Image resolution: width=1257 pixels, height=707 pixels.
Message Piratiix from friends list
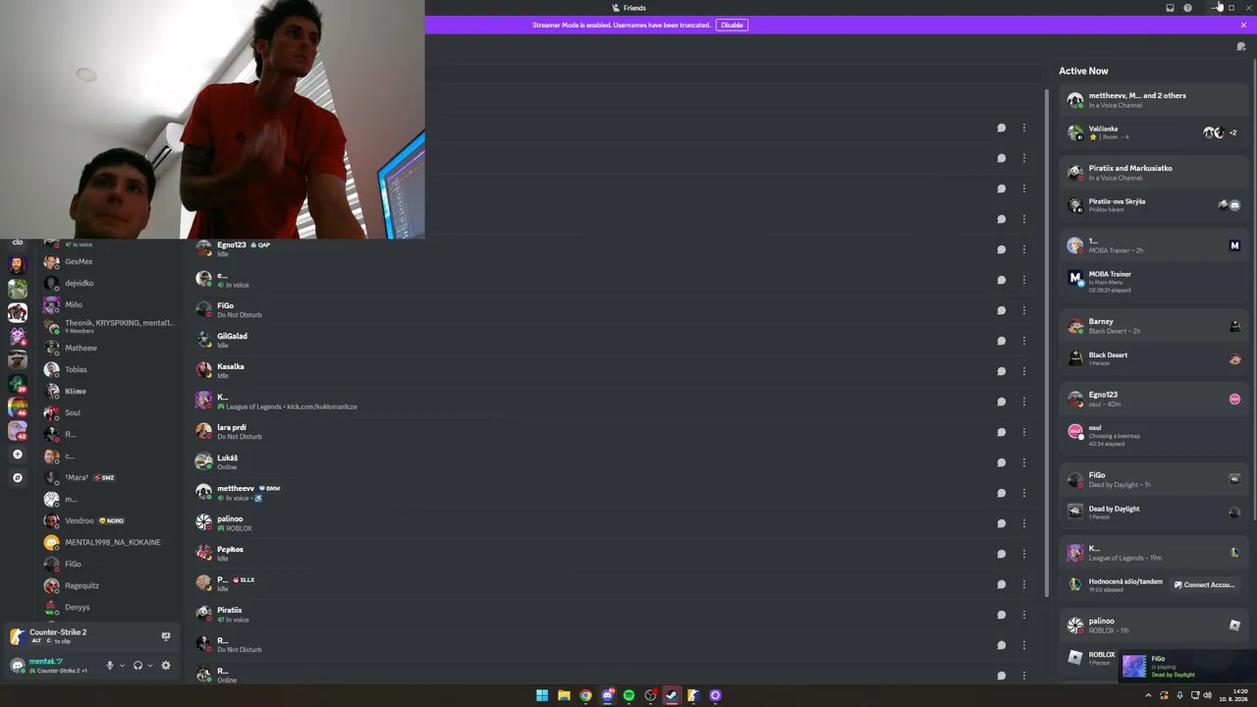(1001, 615)
